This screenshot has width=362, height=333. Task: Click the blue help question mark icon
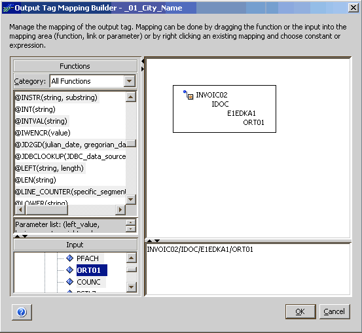pyautogui.click(x=22, y=312)
